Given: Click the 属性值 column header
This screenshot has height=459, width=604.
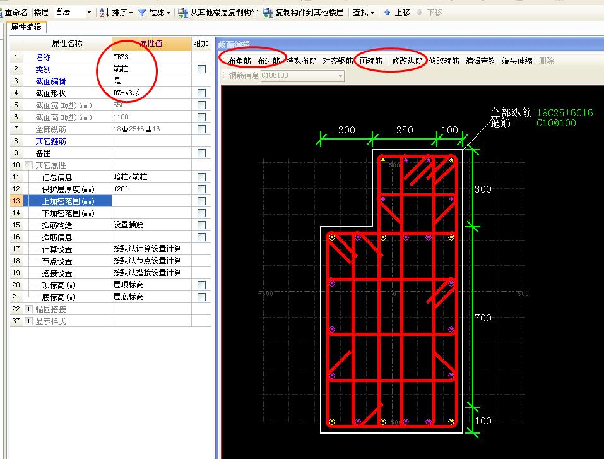Looking at the screenshot, I should pos(151,44).
